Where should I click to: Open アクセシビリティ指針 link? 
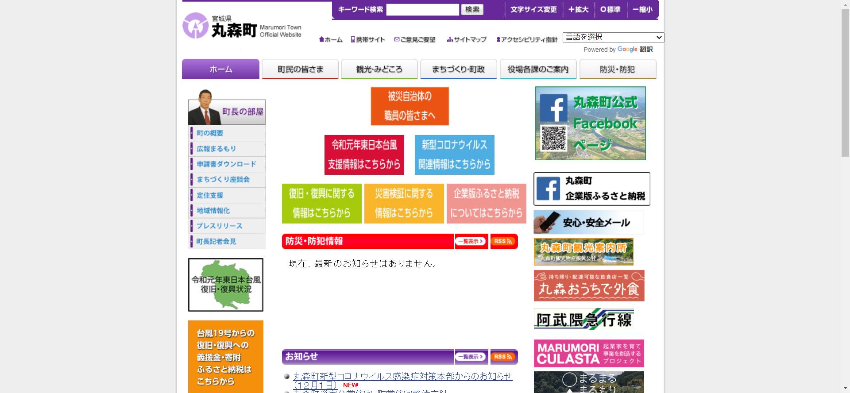(x=527, y=39)
